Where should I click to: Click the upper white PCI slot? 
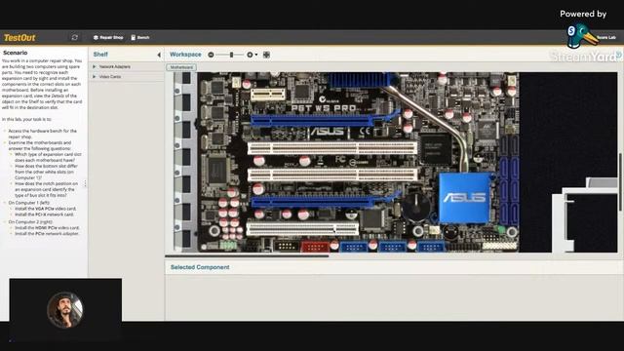pos(332,148)
